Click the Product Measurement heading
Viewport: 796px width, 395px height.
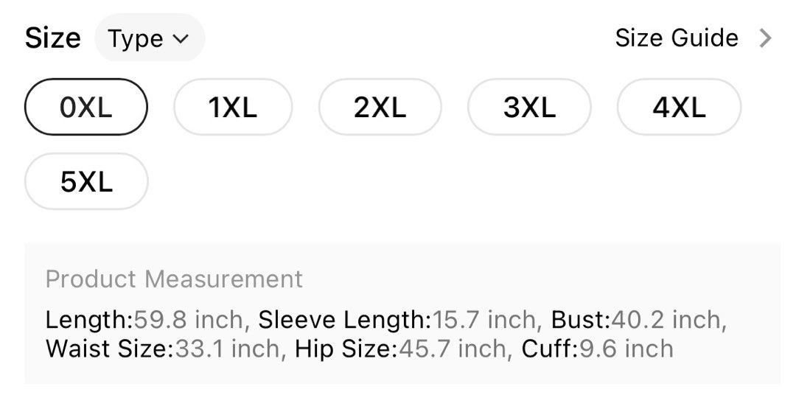[174, 279]
